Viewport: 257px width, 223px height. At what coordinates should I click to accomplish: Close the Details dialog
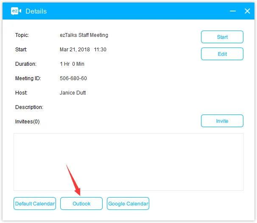[x=247, y=11]
